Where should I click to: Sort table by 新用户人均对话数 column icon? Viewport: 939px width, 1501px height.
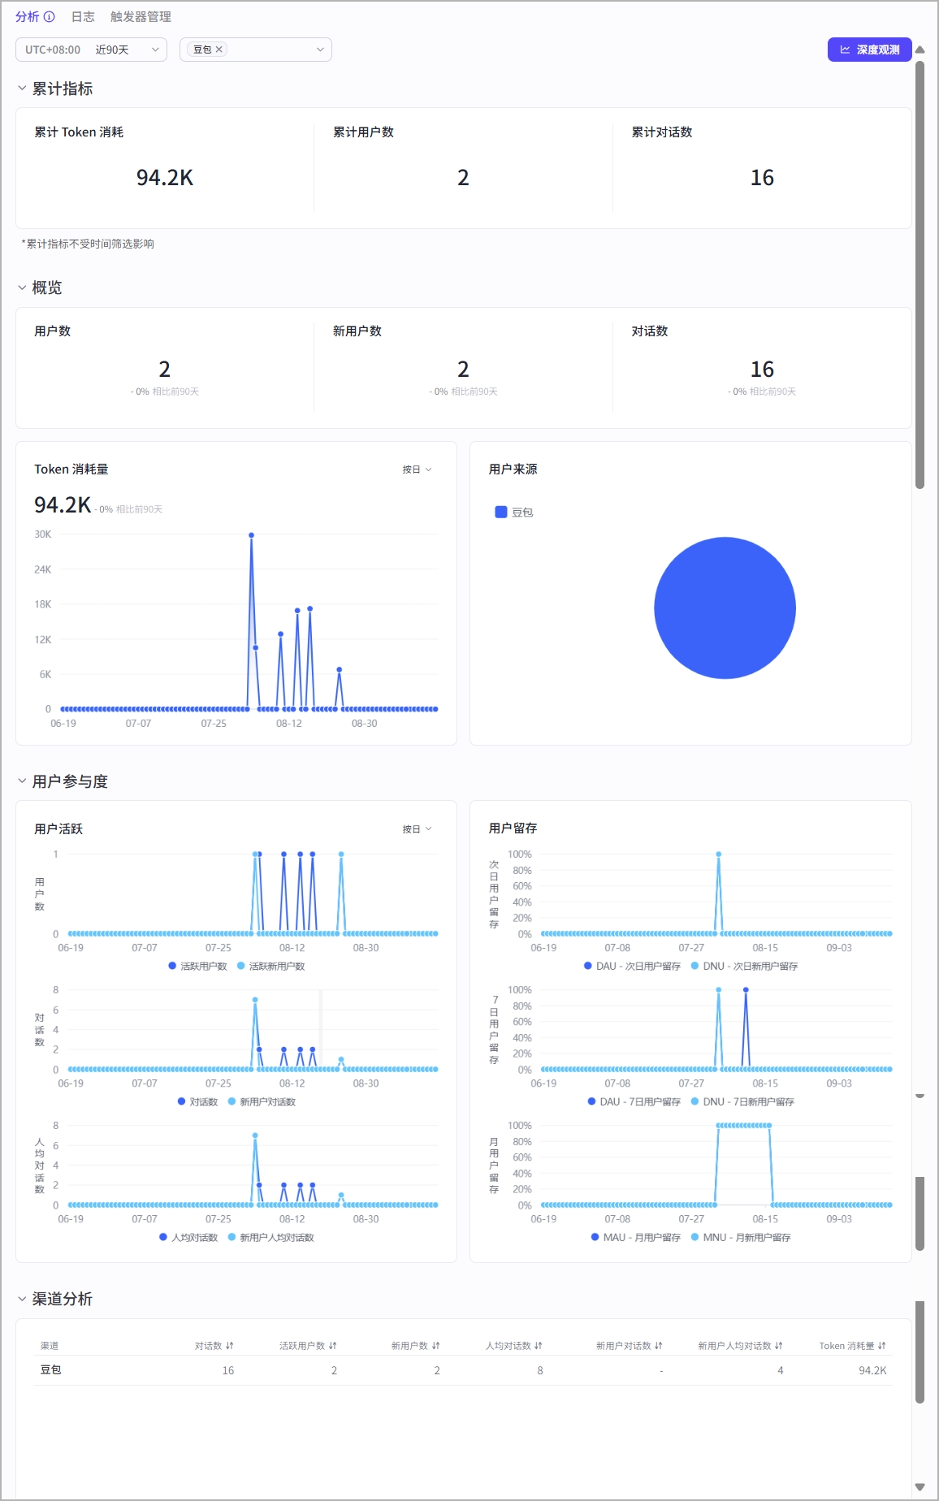pyautogui.click(x=779, y=1346)
